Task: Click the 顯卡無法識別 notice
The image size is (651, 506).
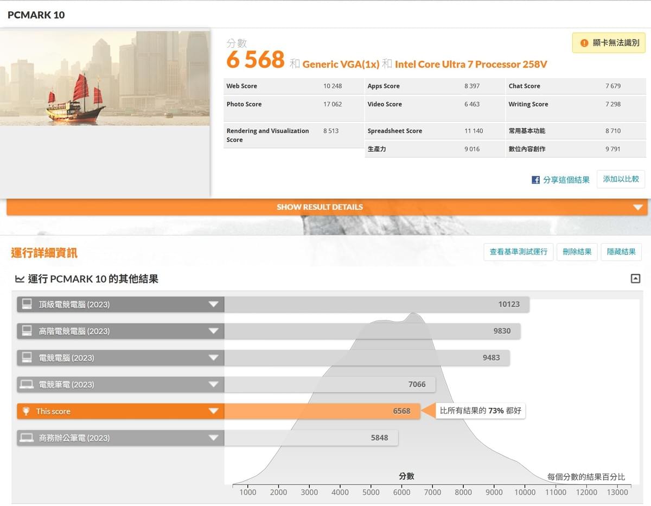Action: pyautogui.click(x=609, y=43)
